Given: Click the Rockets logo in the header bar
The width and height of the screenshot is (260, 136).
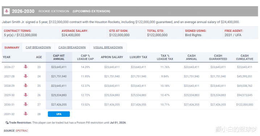Looking at the screenshot, I should coord(7,11).
